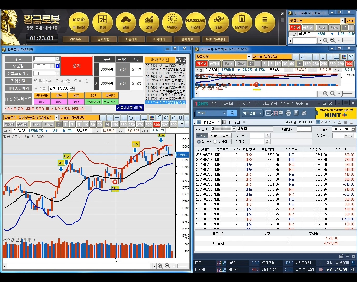Expand the 7979 screen number dropdown

click(x=224, y=113)
